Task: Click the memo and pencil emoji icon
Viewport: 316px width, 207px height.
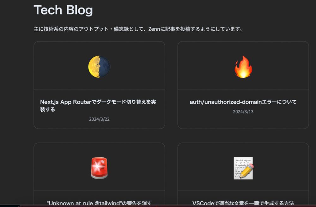Action: (244, 168)
